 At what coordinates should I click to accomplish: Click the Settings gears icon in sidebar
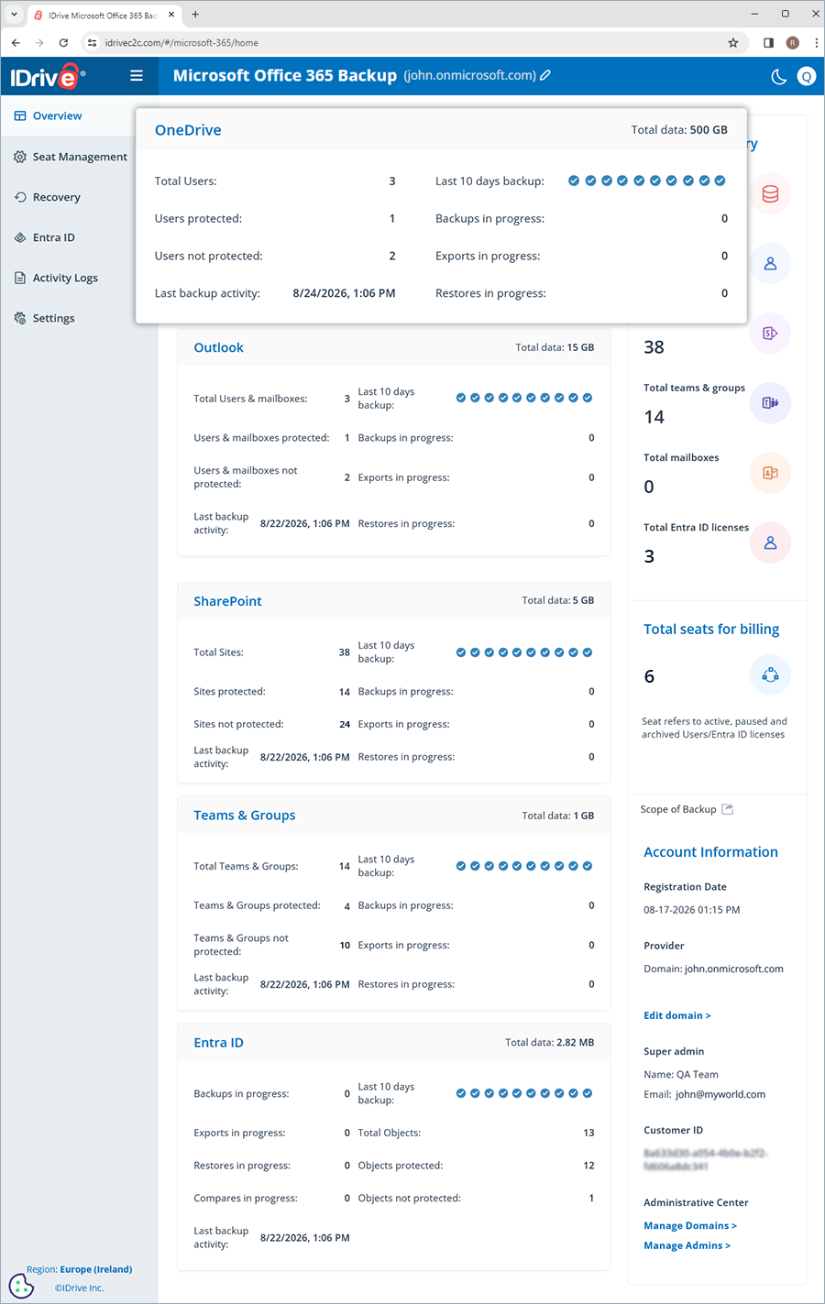click(20, 318)
